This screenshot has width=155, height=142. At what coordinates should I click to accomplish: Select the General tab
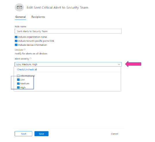point(21,17)
